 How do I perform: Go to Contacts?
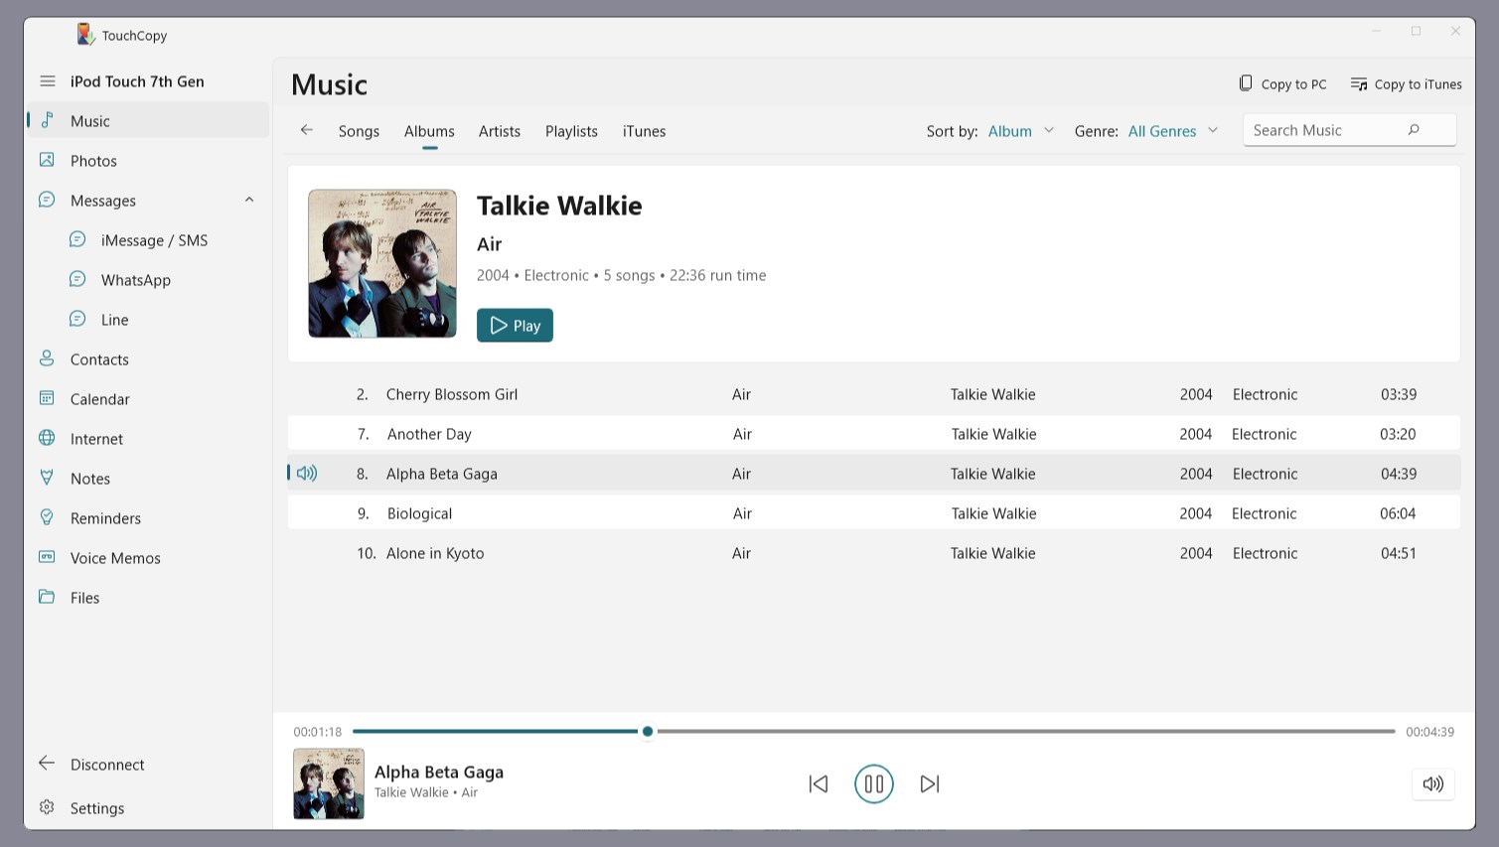point(147,359)
